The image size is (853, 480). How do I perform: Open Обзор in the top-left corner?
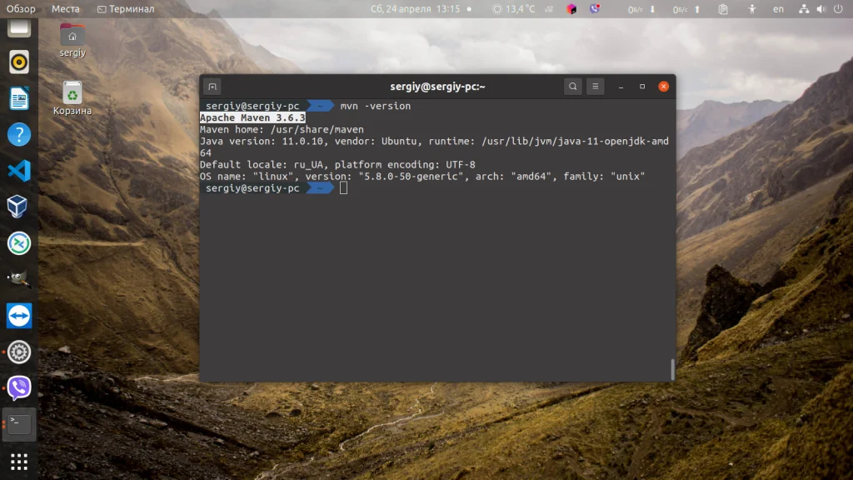(20, 9)
